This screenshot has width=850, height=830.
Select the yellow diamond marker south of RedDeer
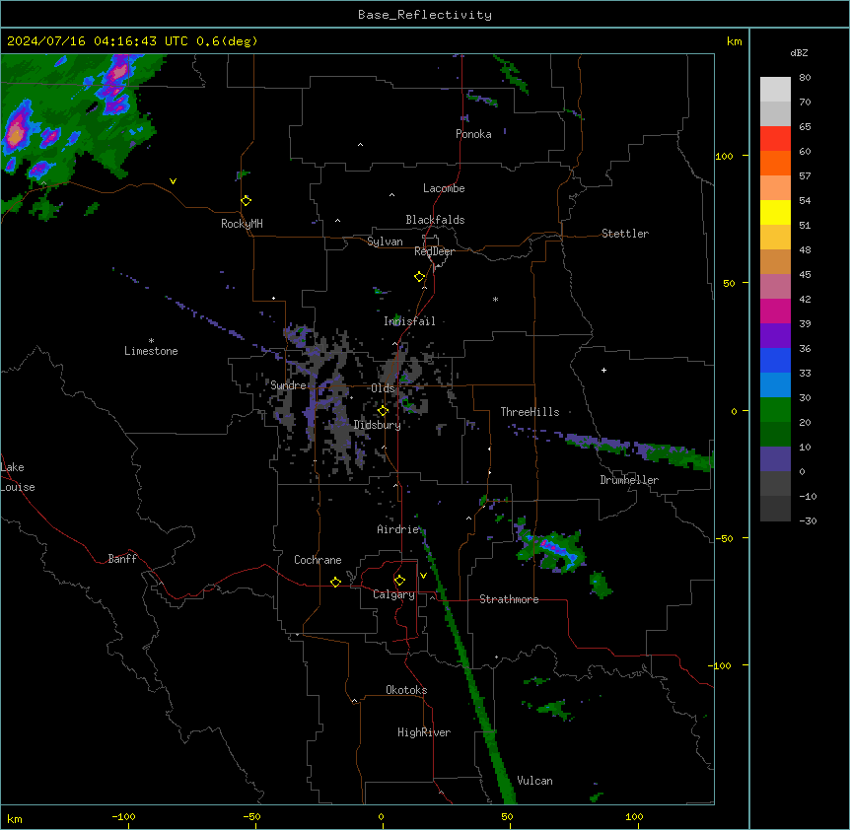pos(419,277)
